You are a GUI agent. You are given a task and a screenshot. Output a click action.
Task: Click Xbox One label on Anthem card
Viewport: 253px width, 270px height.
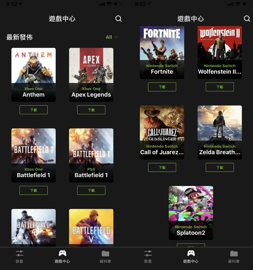coord(33,89)
